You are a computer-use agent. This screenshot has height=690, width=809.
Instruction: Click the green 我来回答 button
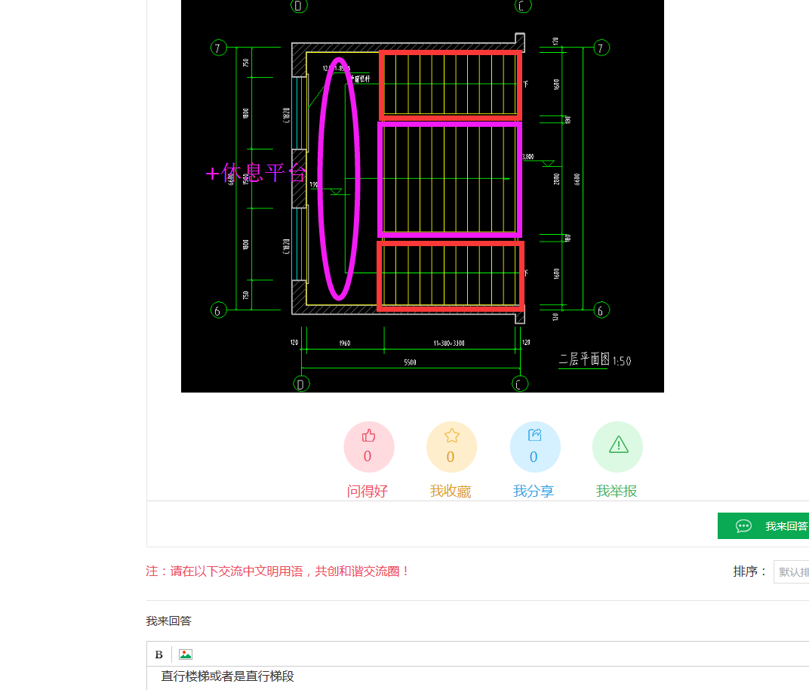763,526
